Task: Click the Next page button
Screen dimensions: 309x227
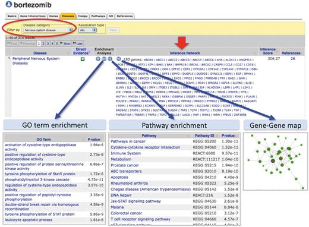Action: point(65,43)
